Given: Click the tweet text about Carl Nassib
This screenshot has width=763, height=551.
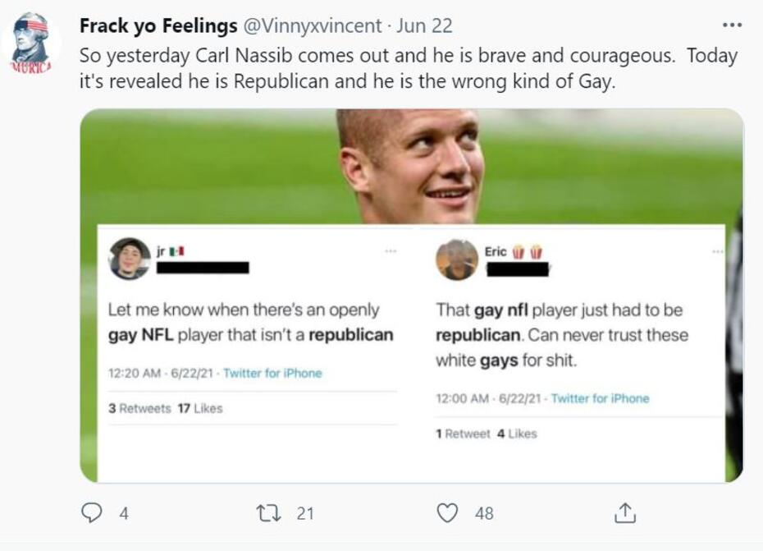Looking at the screenshot, I should [408, 70].
